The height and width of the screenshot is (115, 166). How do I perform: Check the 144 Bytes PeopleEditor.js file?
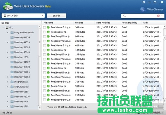tap(44, 50)
